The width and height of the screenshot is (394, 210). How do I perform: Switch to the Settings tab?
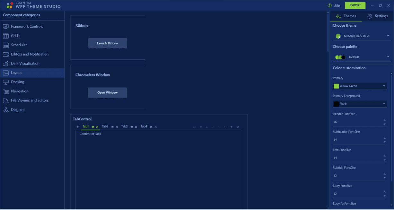[x=377, y=16]
